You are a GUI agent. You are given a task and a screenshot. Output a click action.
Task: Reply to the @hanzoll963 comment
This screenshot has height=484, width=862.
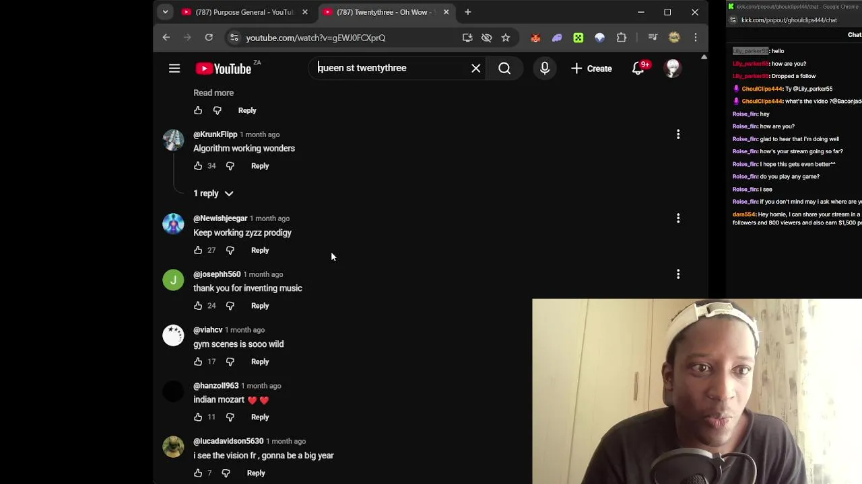[260, 417]
